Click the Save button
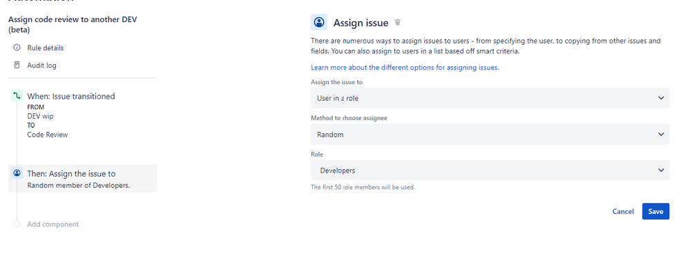Screen dimensions: 690x254 tap(655, 211)
